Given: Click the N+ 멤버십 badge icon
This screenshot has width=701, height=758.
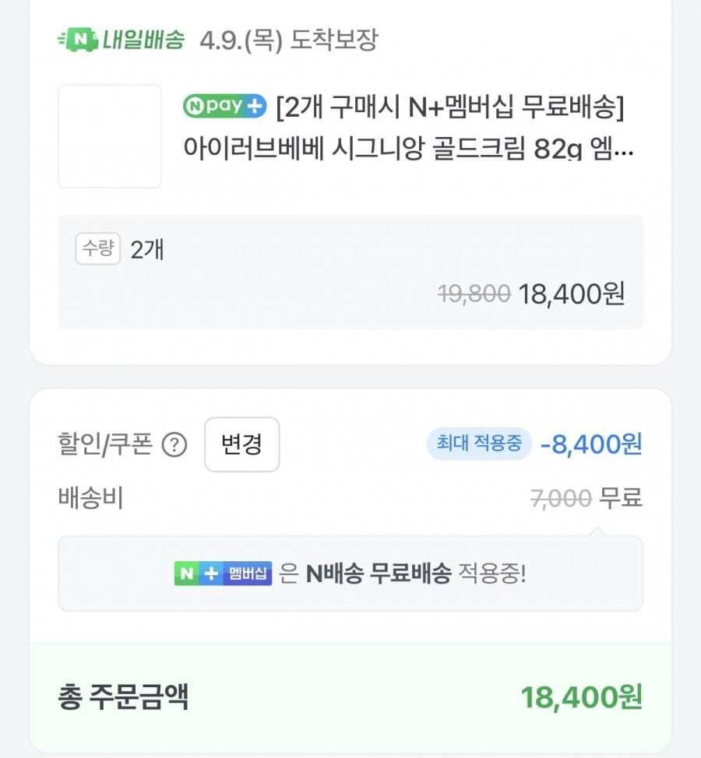Looking at the screenshot, I should tap(223, 574).
